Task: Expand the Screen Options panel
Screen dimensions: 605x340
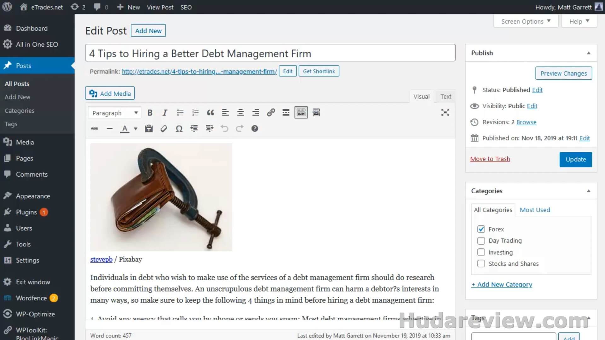Action: (x=526, y=21)
